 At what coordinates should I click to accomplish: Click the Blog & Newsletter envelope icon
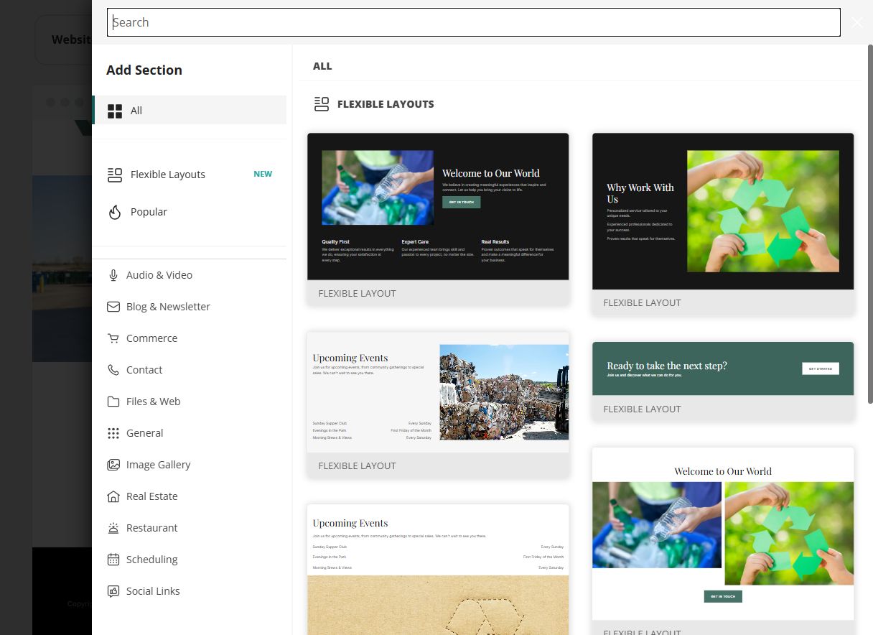(x=113, y=307)
